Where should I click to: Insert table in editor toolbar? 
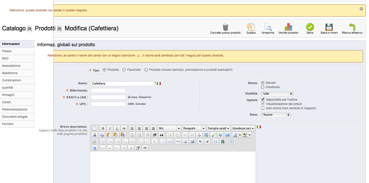192,141
